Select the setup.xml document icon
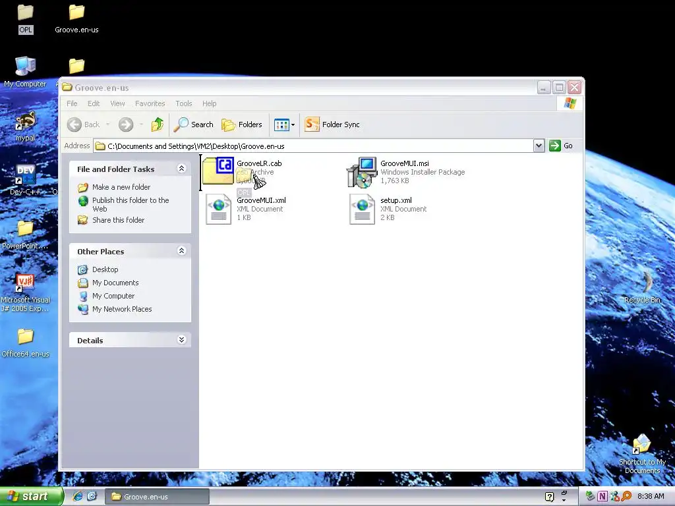 tap(362, 209)
